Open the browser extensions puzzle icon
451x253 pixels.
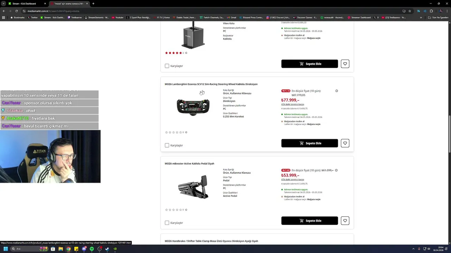(x=431, y=11)
